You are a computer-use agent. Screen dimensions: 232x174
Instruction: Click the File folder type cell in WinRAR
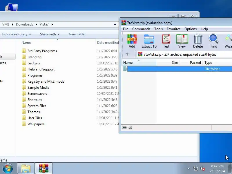point(212,69)
